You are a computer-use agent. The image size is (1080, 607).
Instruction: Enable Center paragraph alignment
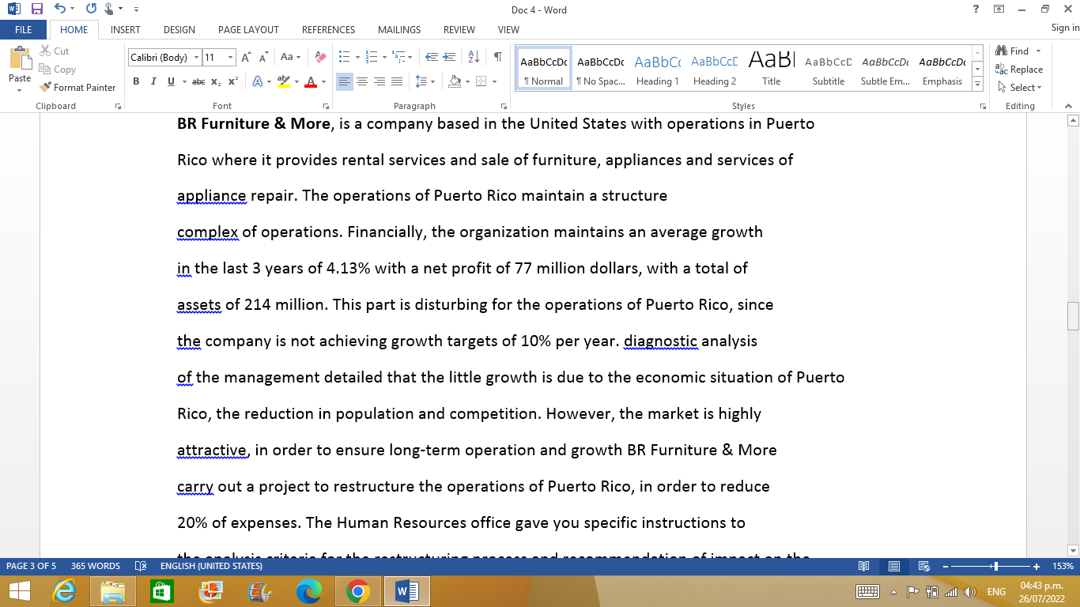(361, 81)
